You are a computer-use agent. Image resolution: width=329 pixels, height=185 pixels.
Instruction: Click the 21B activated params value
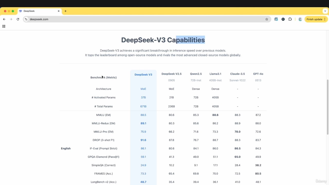(171, 97)
